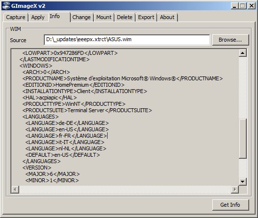Click the horizontal scroll right arrow
258x218 pixels.
pyautogui.click(x=235, y=190)
